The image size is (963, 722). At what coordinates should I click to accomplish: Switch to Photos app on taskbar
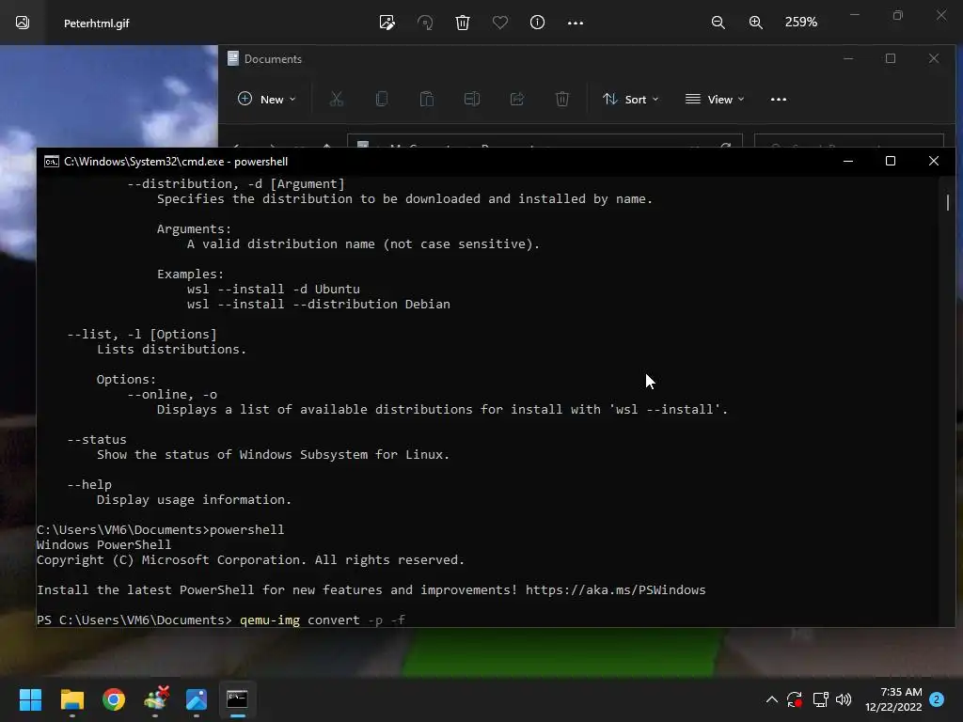click(197, 699)
